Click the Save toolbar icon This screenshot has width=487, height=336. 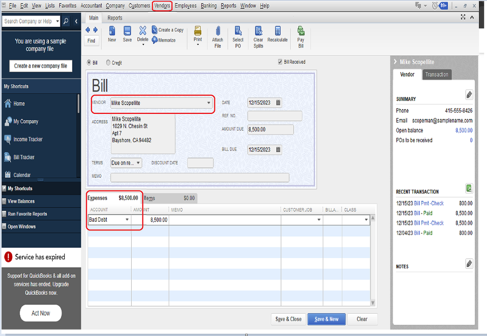pos(127,31)
